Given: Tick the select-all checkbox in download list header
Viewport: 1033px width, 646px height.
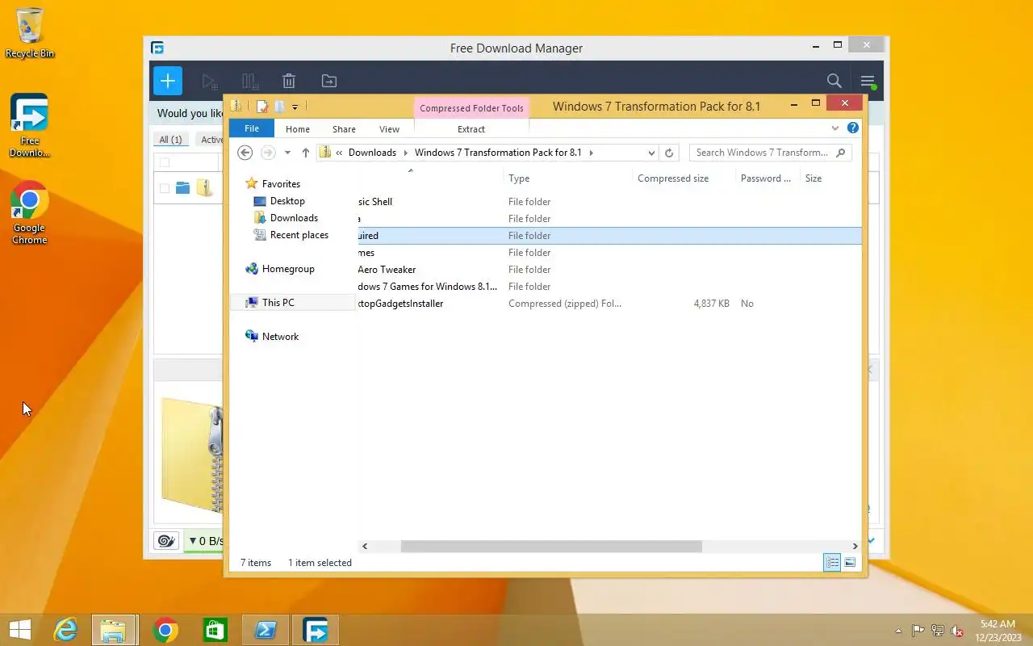Looking at the screenshot, I should pyautogui.click(x=165, y=162).
